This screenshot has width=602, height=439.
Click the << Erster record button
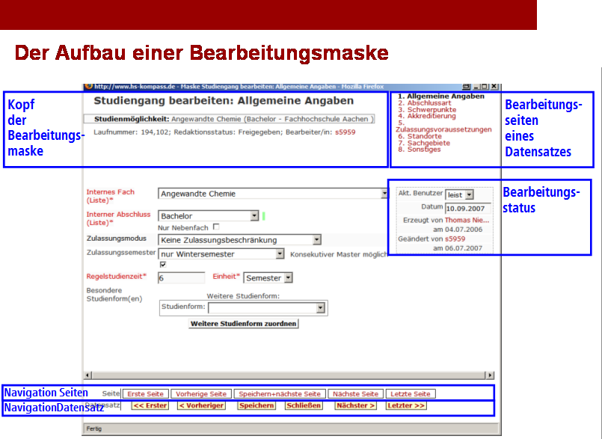(x=150, y=405)
